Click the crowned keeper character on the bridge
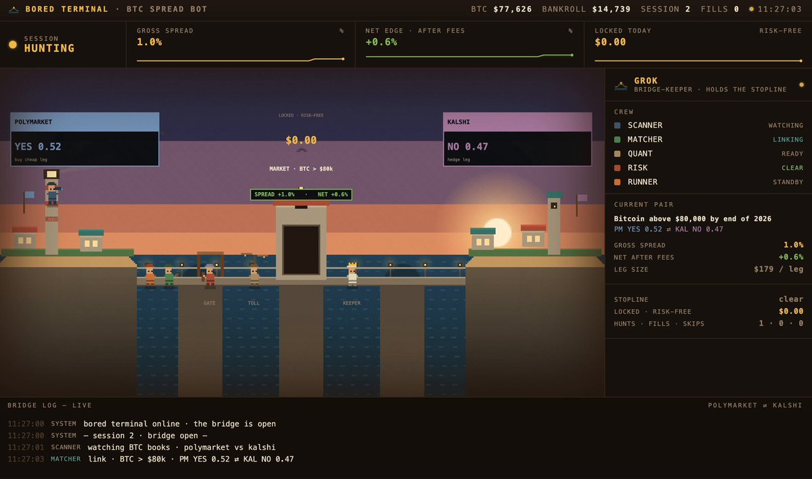812x479 pixels. 352,274
